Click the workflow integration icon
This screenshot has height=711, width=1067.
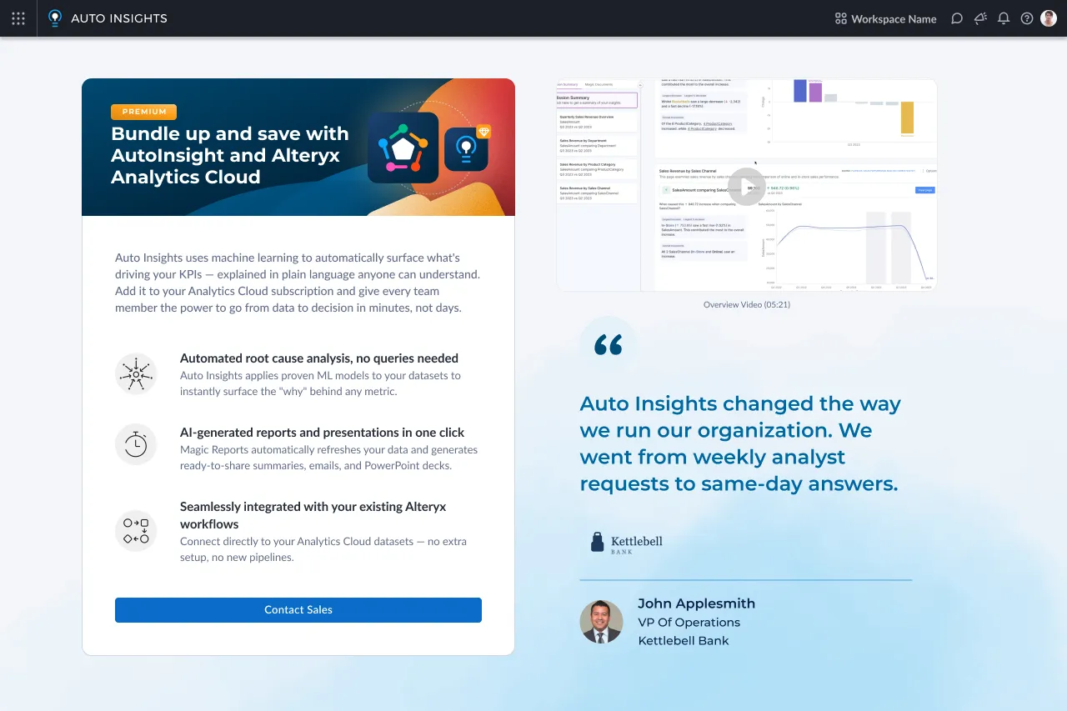pos(136,531)
